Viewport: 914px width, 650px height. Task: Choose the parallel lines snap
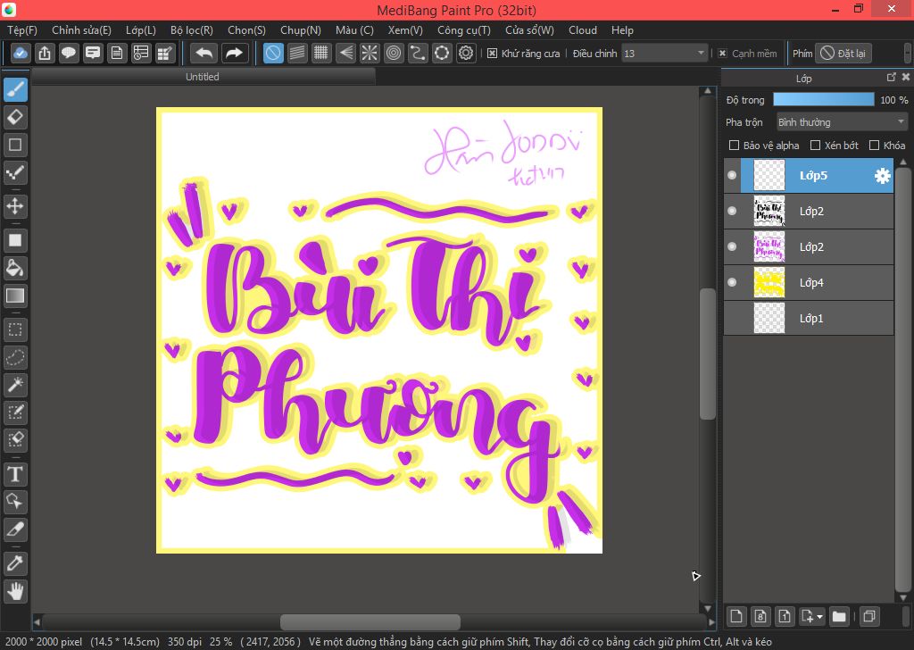pyautogui.click(x=297, y=53)
